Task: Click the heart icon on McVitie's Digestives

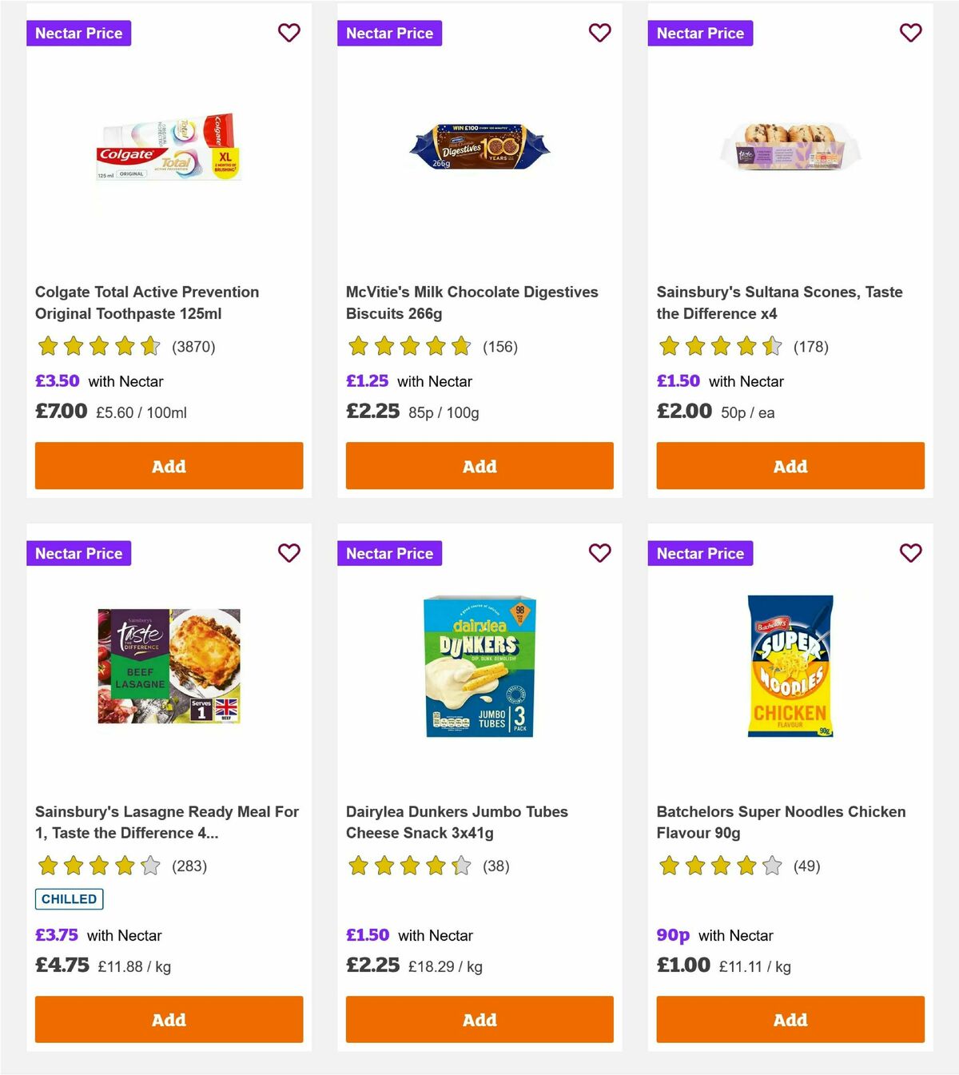Action: click(599, 33)
